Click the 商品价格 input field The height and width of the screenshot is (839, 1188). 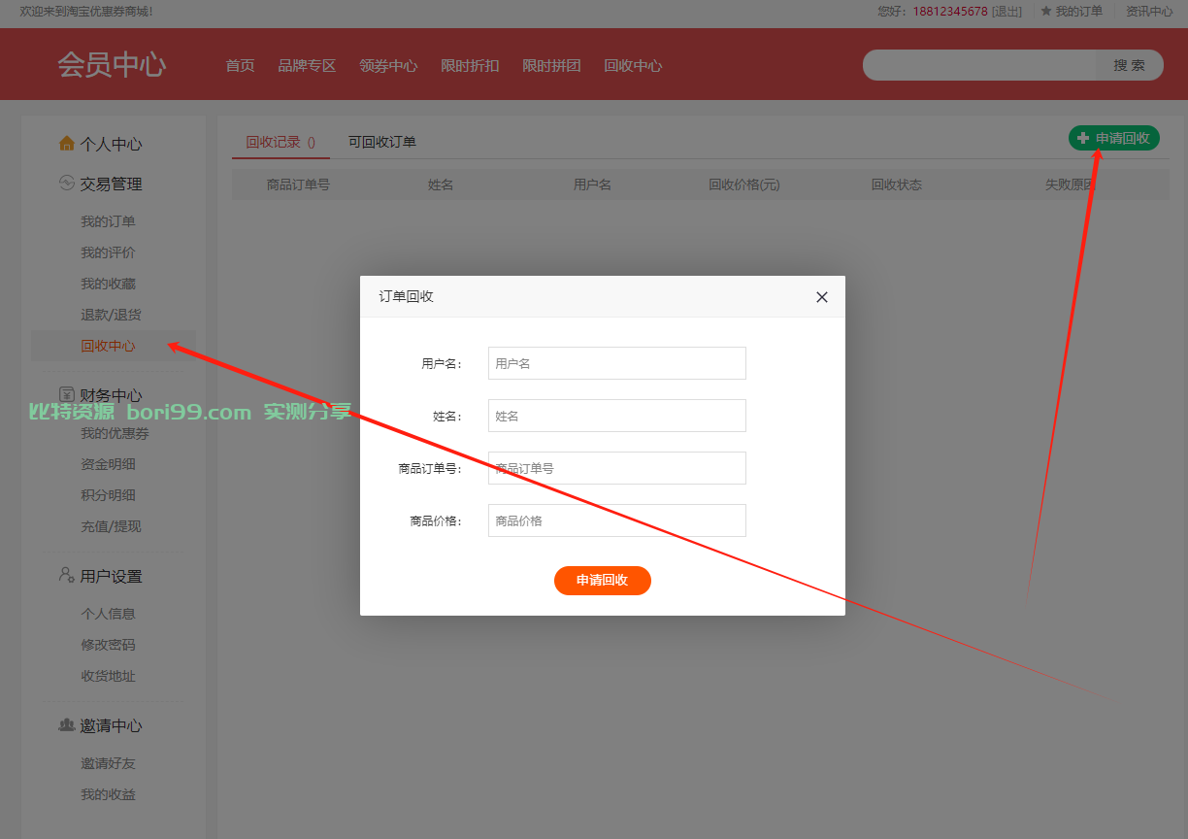click(617, 520)
